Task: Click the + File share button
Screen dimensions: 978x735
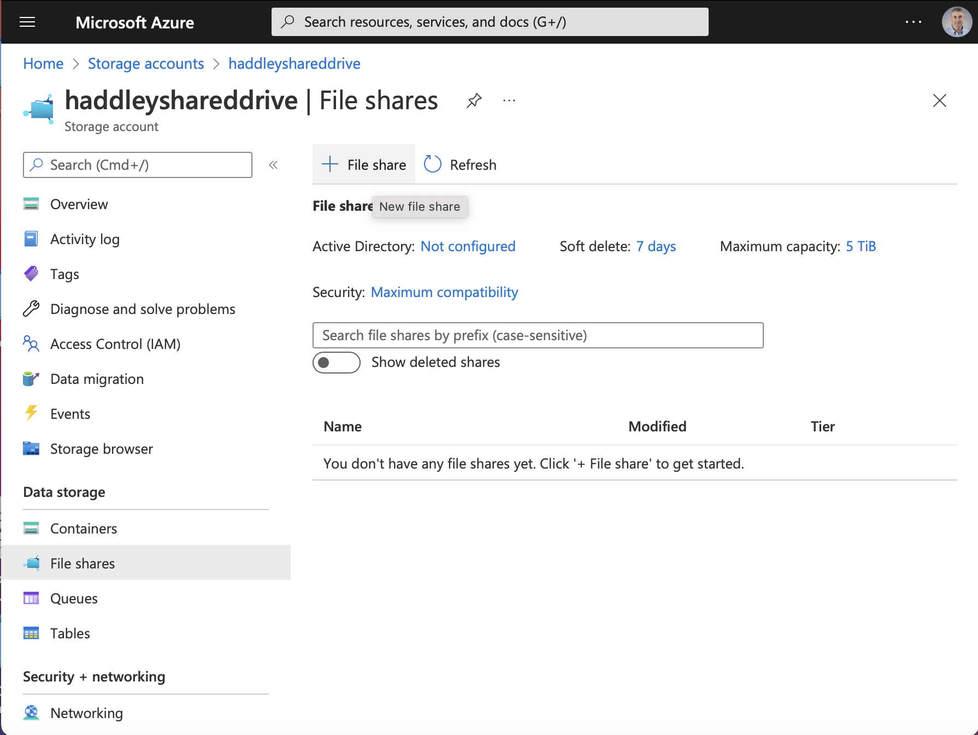Action: click(x=364, y=164)
